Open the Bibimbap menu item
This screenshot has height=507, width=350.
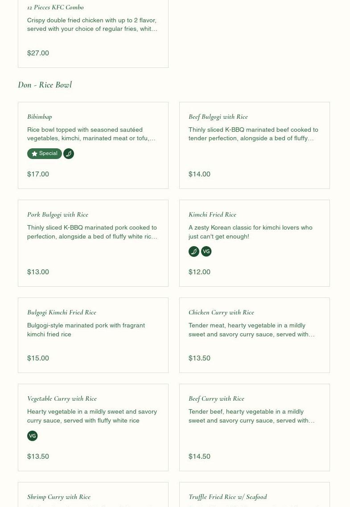[x=40, y=117]
